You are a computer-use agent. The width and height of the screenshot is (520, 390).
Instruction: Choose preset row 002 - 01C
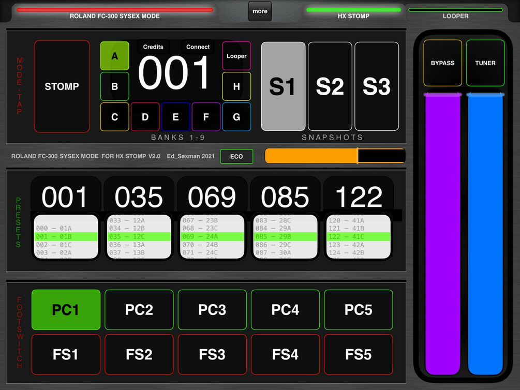pos(66,245)
